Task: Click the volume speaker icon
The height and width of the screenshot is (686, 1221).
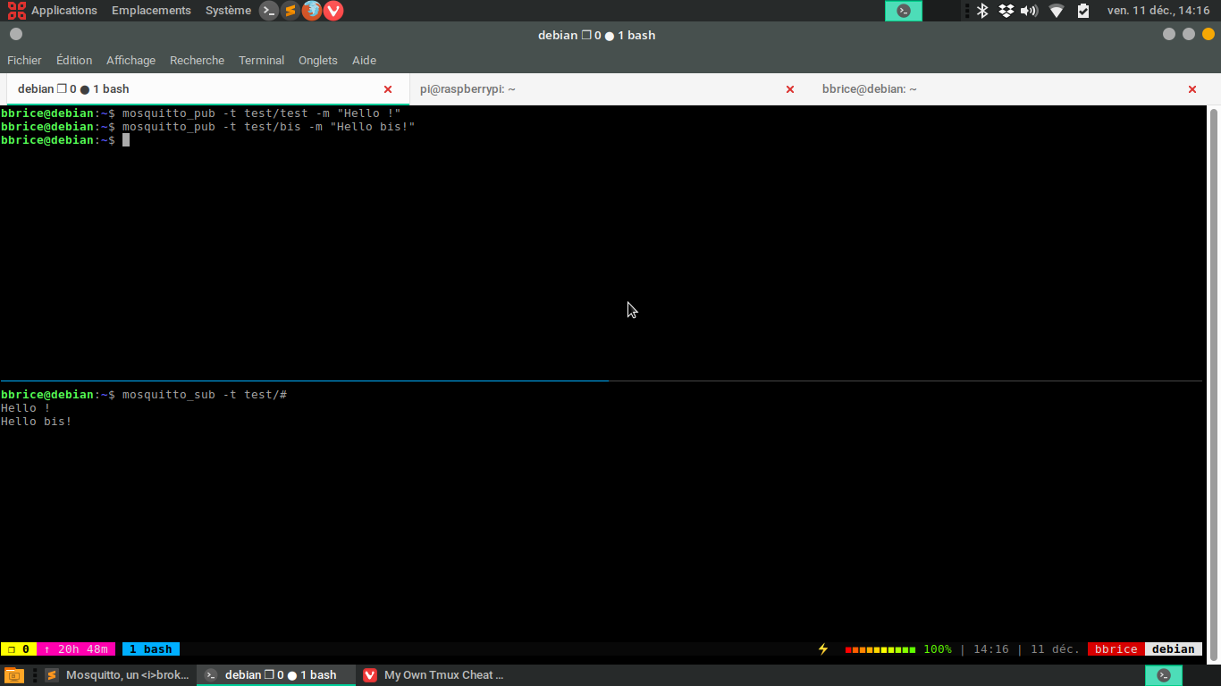Action: 1029,11
